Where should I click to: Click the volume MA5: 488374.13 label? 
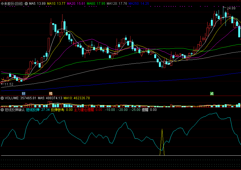[50, 98]
